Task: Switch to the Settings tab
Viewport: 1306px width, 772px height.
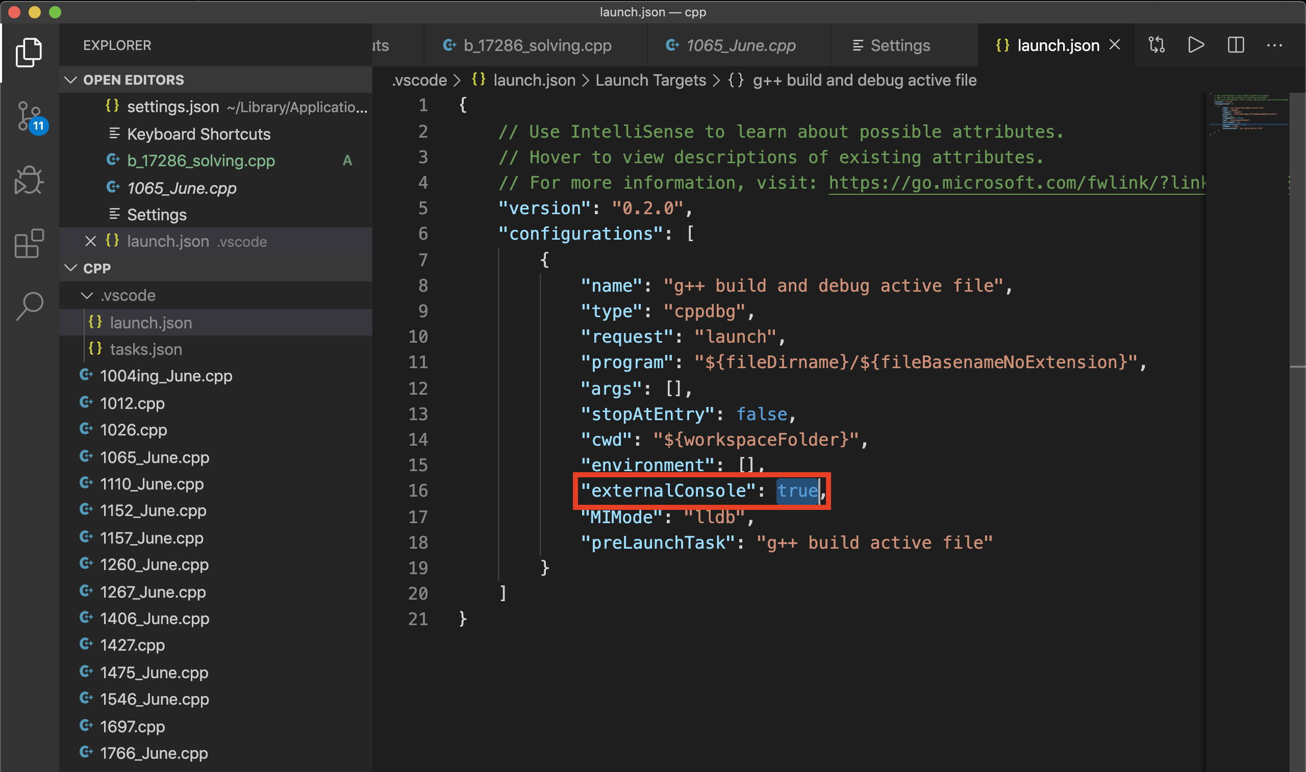Action: pyautogui.click(x=899, y=45)
